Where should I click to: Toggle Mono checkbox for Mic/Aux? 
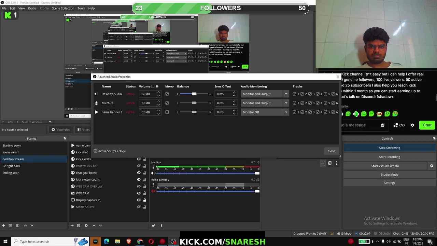point(167,103)
